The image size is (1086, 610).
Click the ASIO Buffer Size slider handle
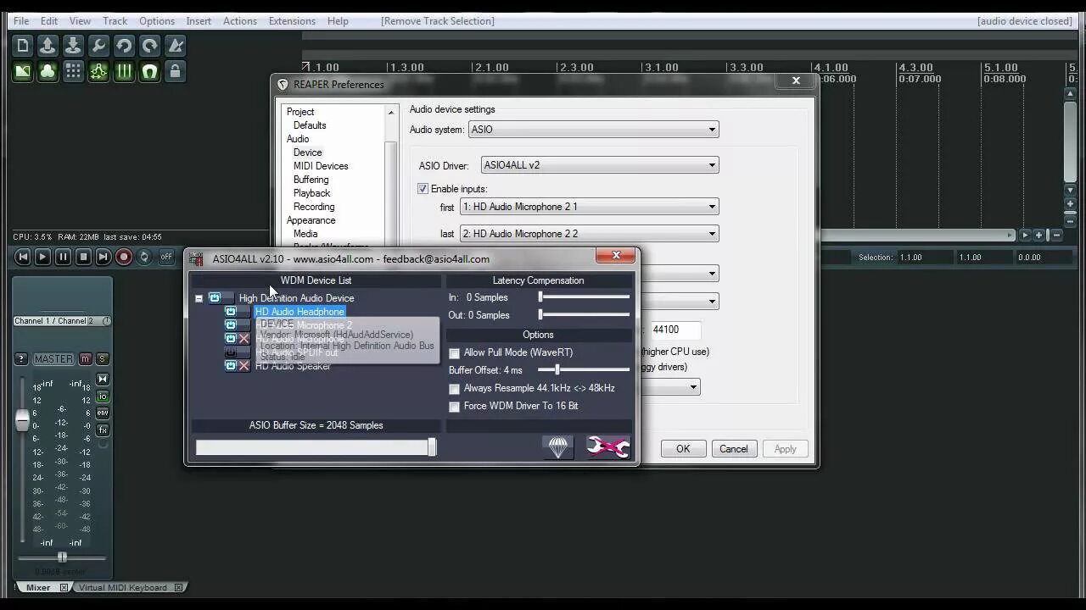coord(432,447)
